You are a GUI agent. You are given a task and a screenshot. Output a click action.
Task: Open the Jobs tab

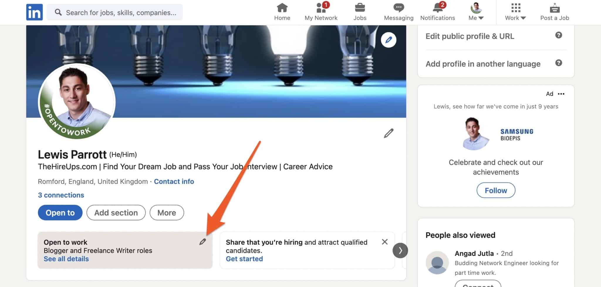click(360, 12)
